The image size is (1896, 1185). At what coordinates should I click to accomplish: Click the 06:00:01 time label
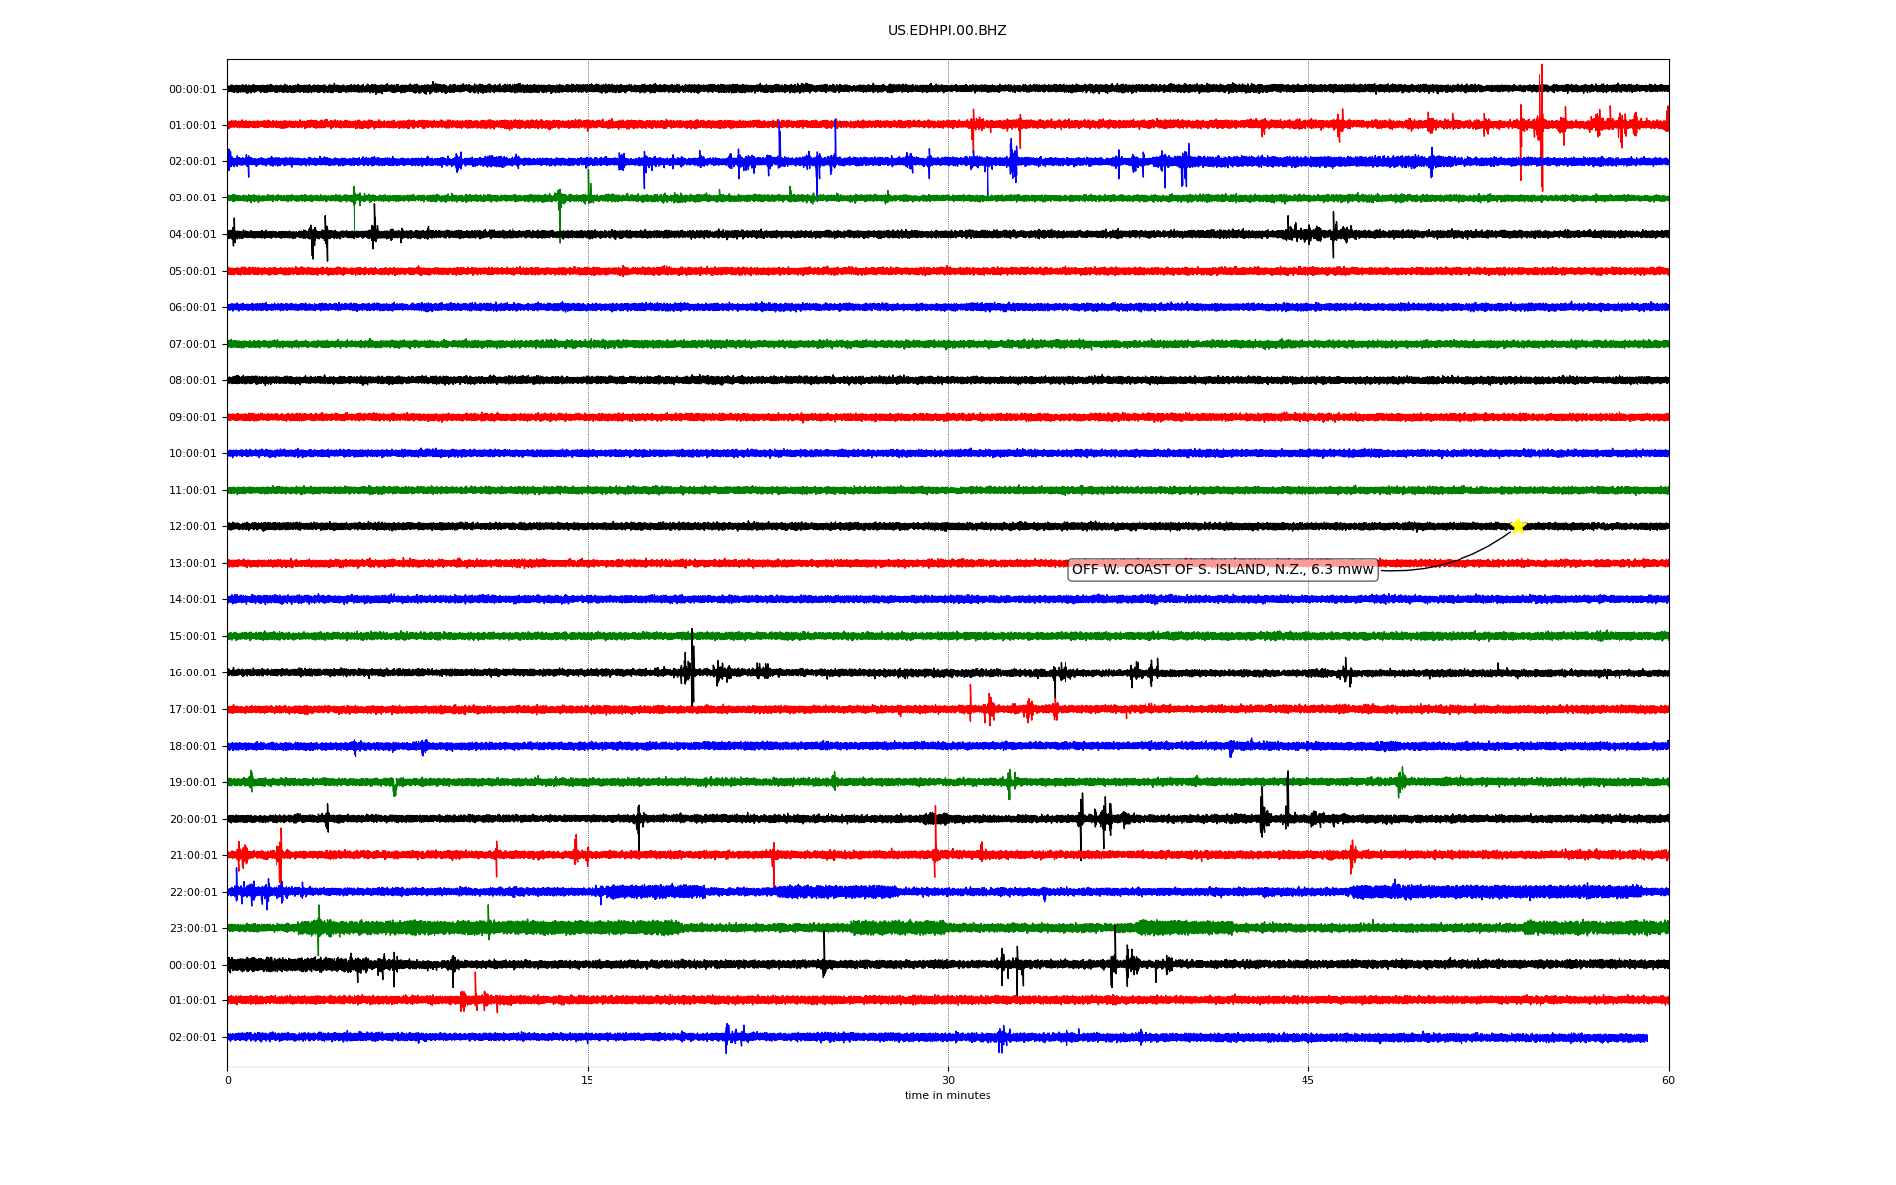click(193, 308)
